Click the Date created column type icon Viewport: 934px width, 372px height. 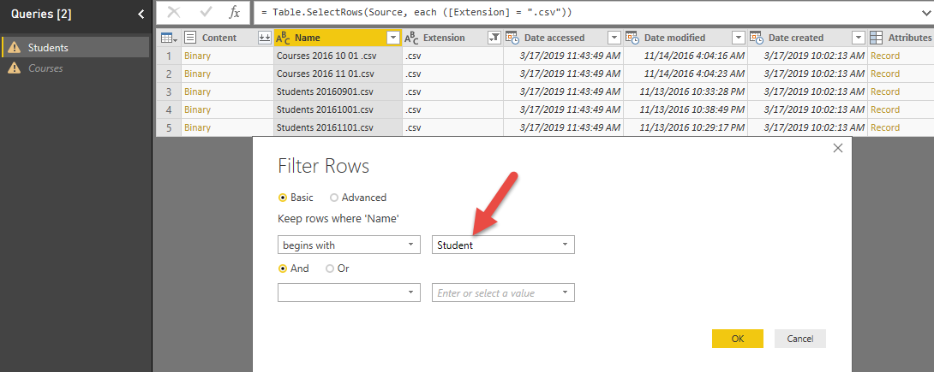(x=757, y=38)
